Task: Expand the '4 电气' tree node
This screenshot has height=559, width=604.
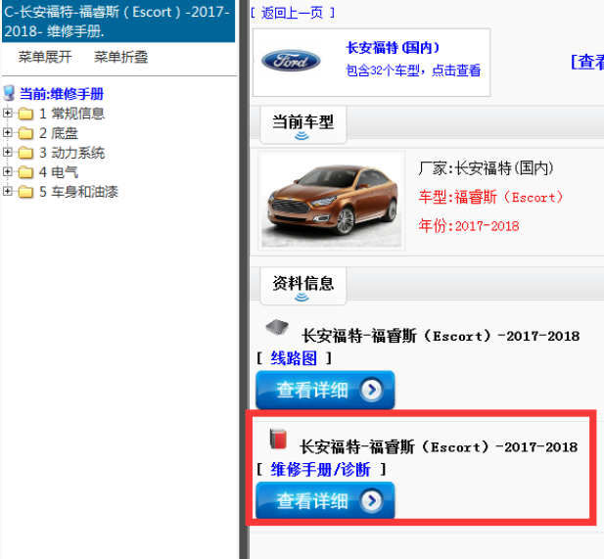Action: pyautogui.click(x=7, y=171)
